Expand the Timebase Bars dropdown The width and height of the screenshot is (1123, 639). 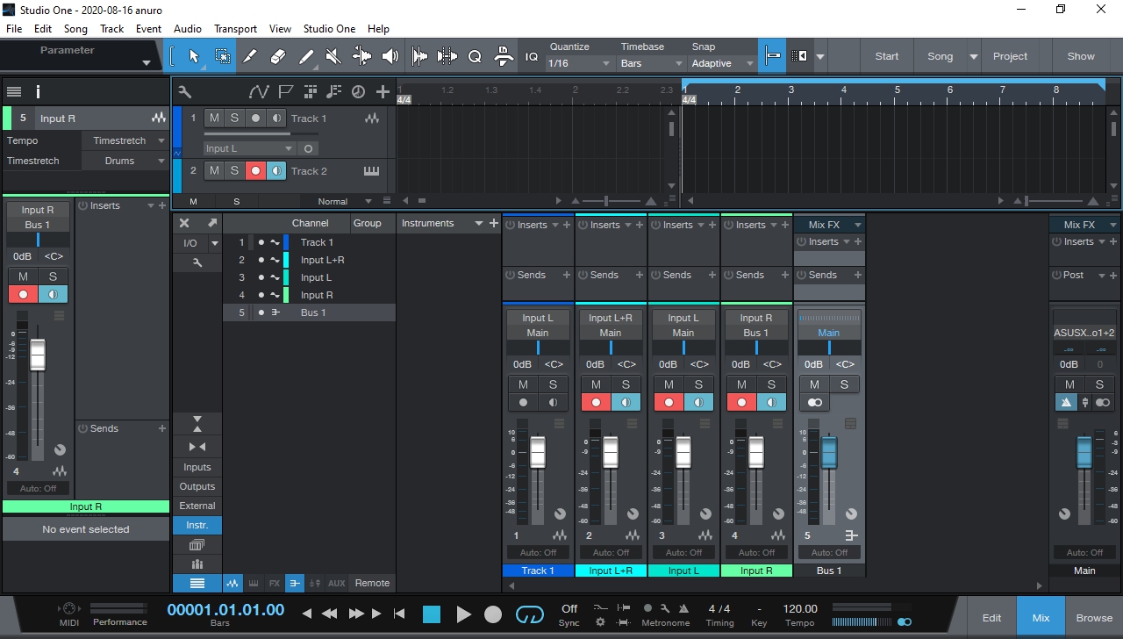[x=652, y=63]
